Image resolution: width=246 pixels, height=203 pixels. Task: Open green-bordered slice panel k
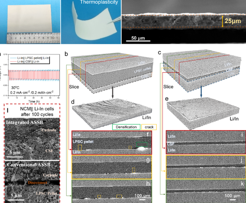pyautogui.click(x=206, y=191)
